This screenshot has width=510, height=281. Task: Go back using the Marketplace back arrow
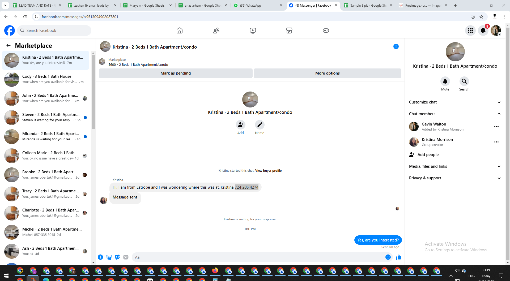[8, 45]
